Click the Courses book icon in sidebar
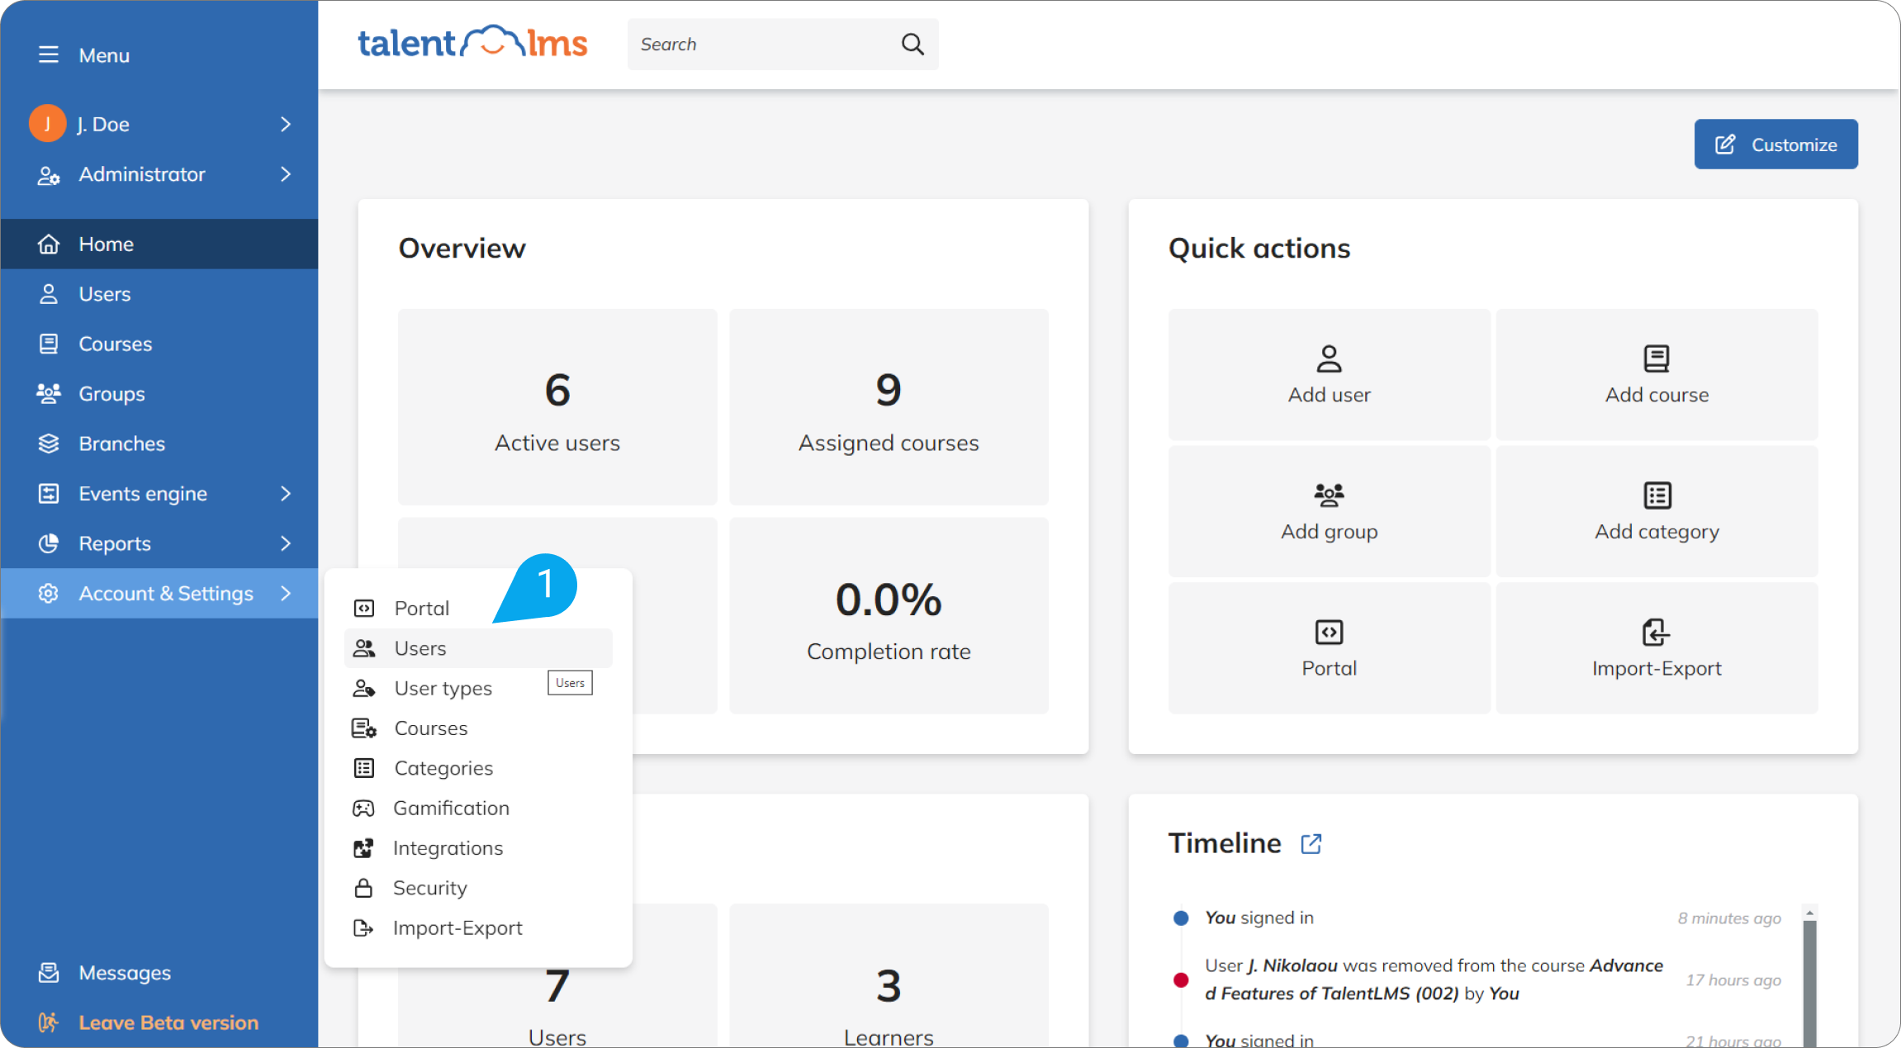 click(x=48, y=344)
